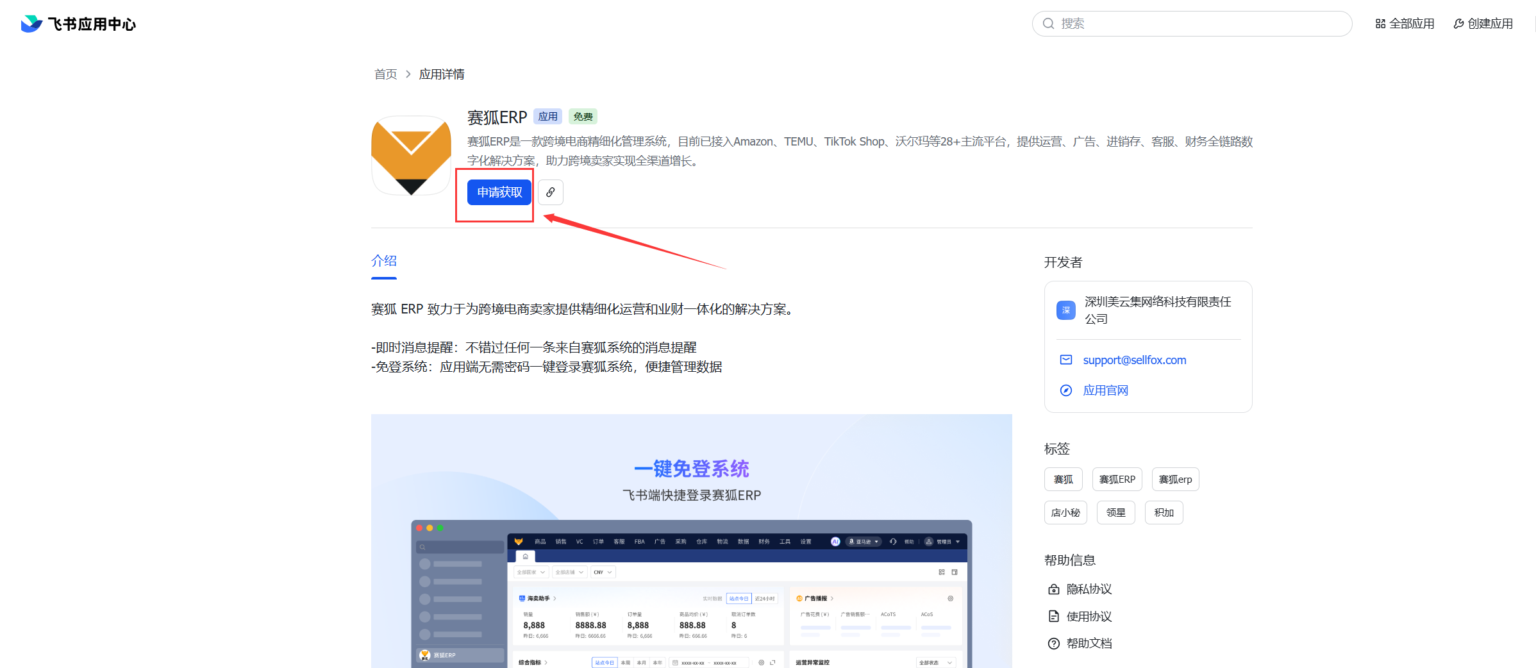
Task: Go to 首页 breadcrumb
Action: [x=386, y=74]
